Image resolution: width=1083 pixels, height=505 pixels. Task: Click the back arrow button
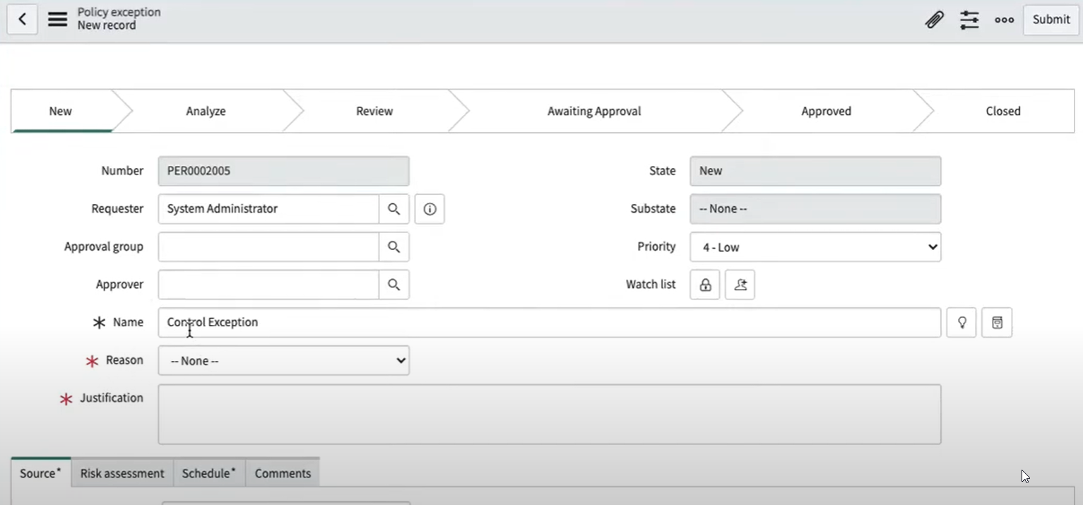click(22, 19)
